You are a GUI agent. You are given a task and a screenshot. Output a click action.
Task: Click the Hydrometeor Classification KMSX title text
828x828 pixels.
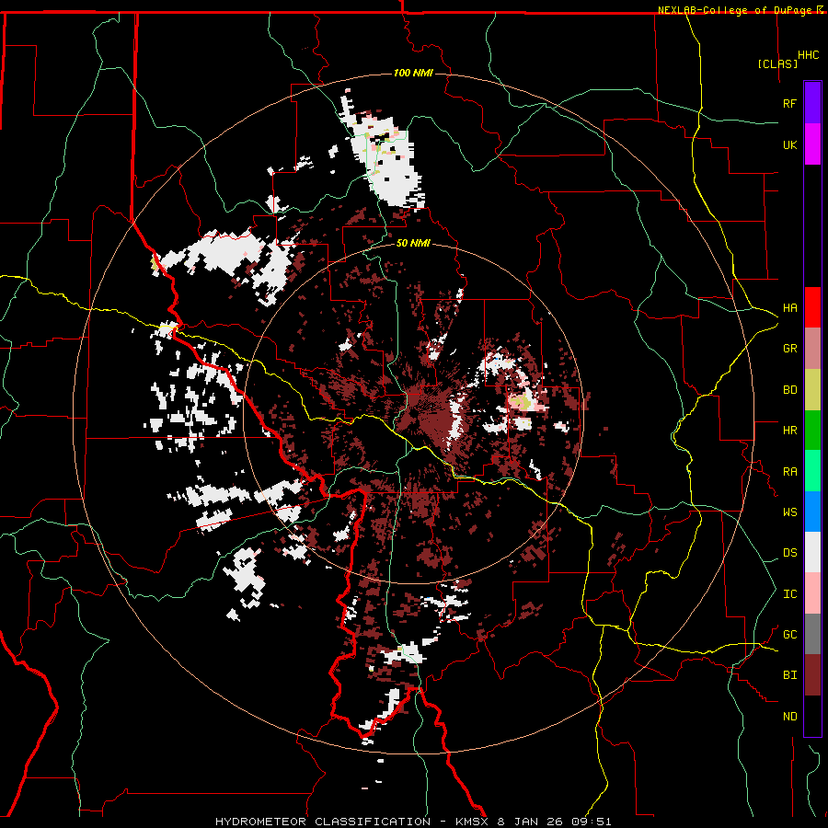[x=413, y=822]
